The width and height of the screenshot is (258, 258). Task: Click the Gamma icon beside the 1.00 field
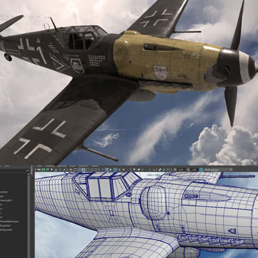pos(188,169)
